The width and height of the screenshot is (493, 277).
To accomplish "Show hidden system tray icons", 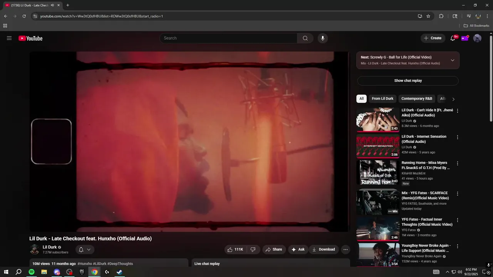I will (x=447, y=272).
